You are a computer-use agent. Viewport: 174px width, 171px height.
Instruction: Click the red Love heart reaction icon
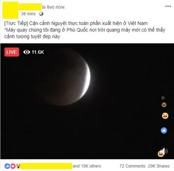click(13, 166)
